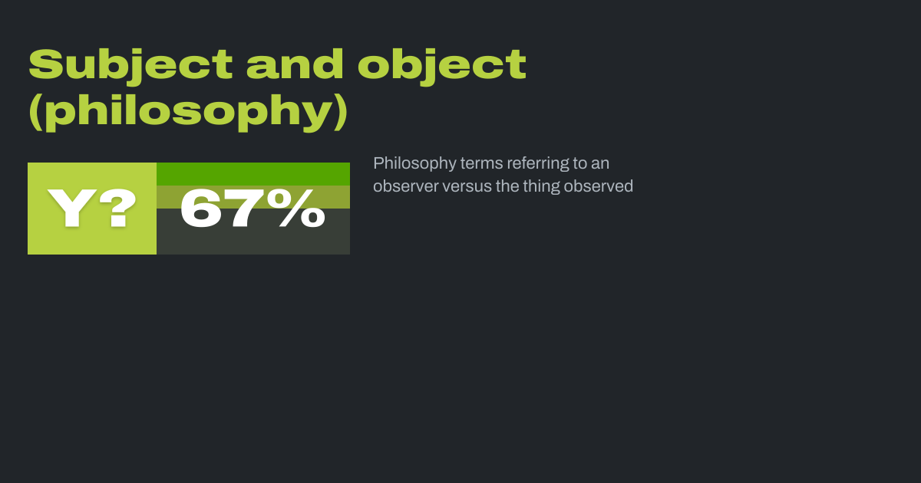Select the "(philosophy)" title line
Image resolution: width=921 pixels, height=483 pixels.
point(188,112)
